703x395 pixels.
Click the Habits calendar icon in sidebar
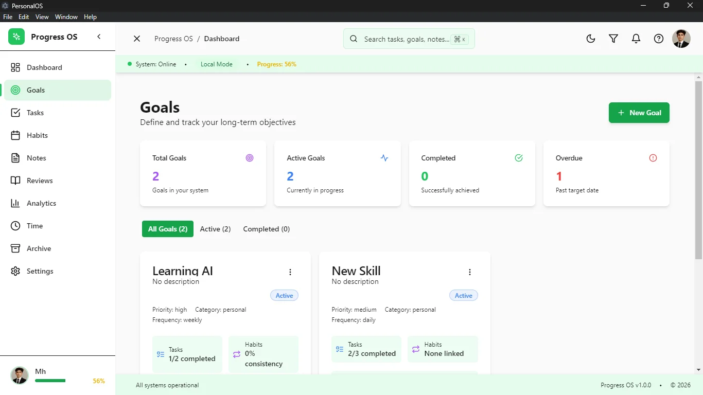click(x=16, y=135)
